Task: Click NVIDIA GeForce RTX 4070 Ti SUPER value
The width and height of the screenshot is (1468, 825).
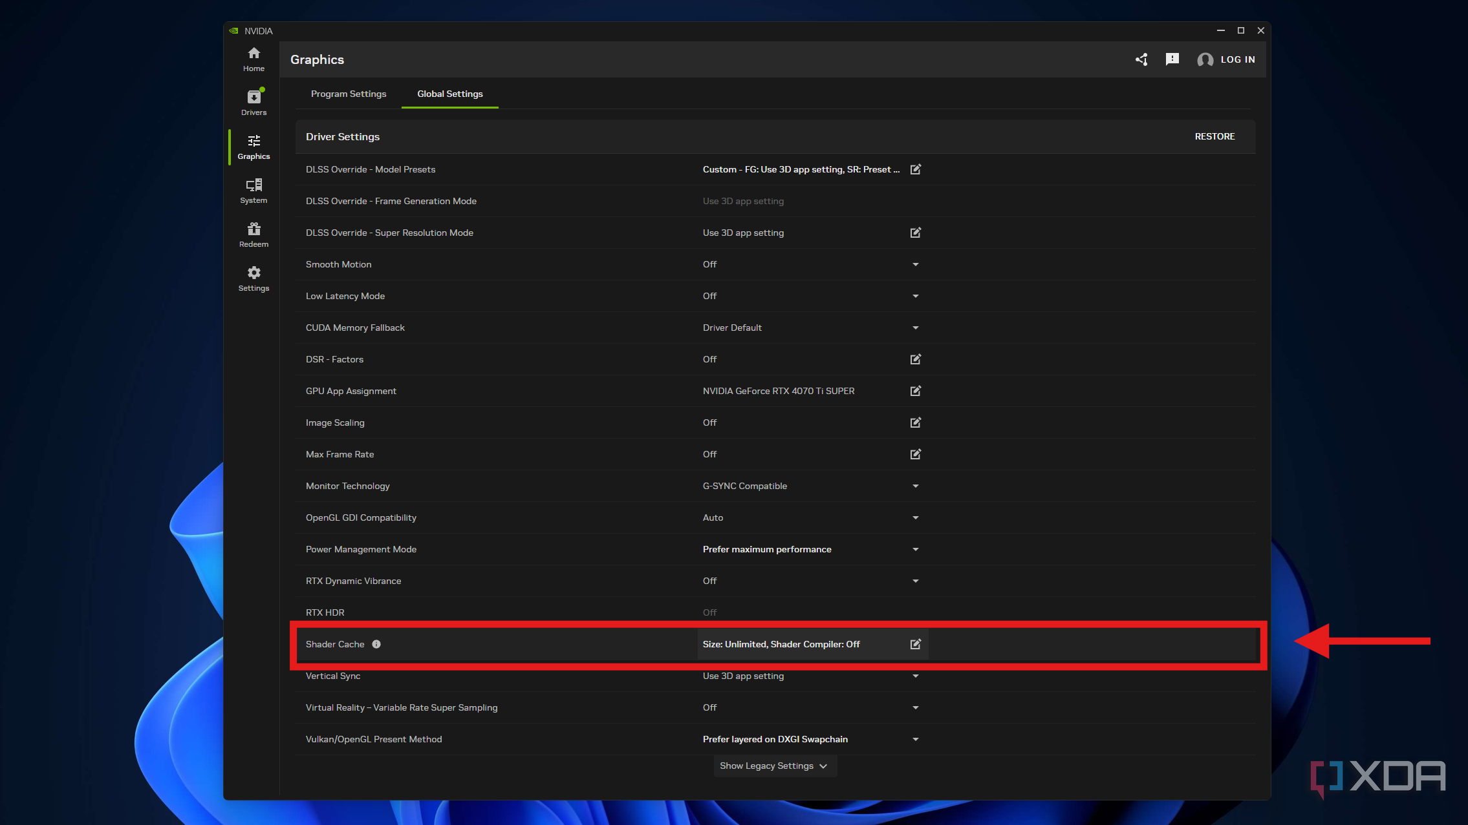Action: [x=779, y=391]
